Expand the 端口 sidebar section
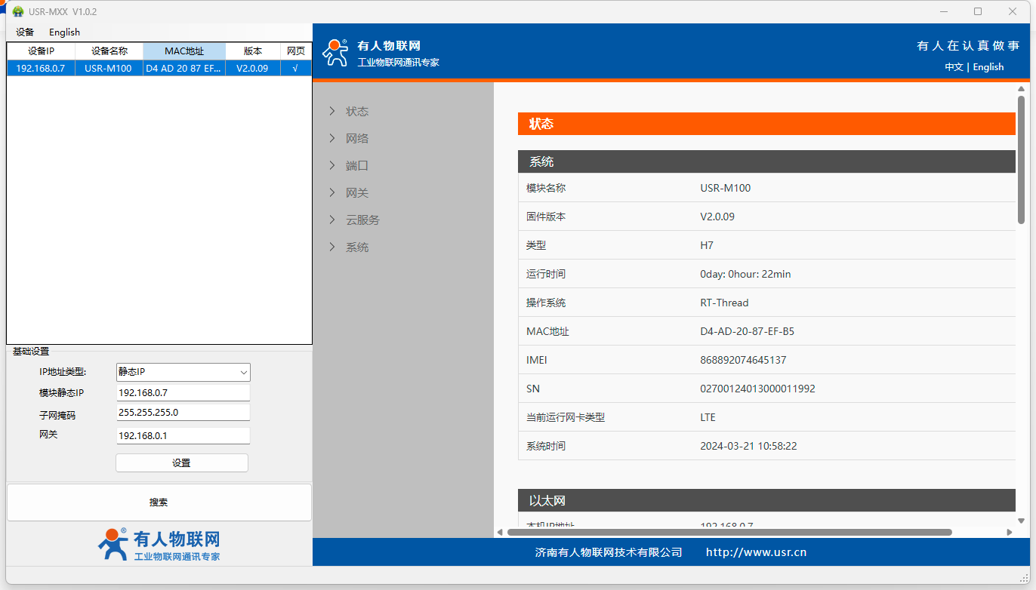The height and width of the screenshot is (590, 1036). tap(357, 166)
